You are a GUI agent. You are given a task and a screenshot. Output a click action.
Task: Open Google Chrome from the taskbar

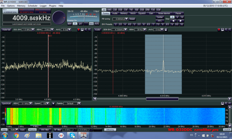[x=16, y=135]
